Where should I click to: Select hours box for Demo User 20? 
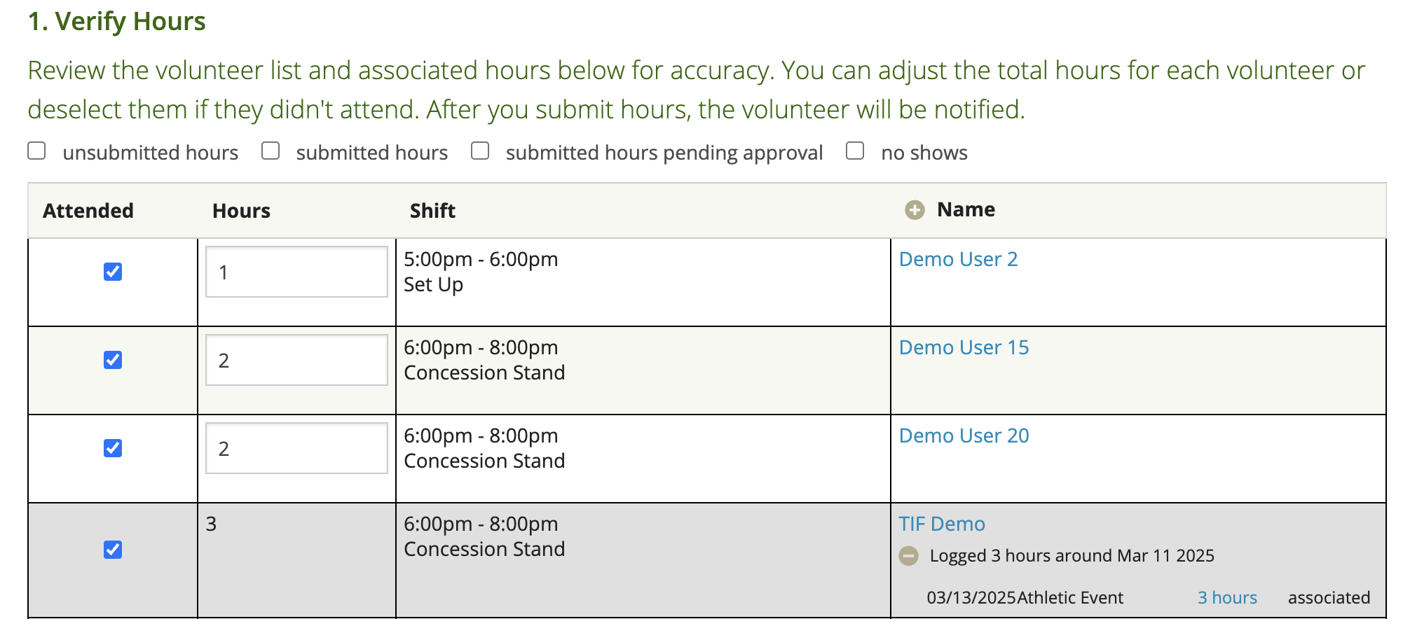point(296,448)
